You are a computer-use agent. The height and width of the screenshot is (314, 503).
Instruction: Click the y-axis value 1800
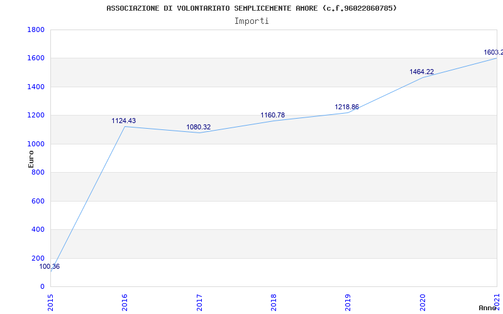tap(36, 30)
